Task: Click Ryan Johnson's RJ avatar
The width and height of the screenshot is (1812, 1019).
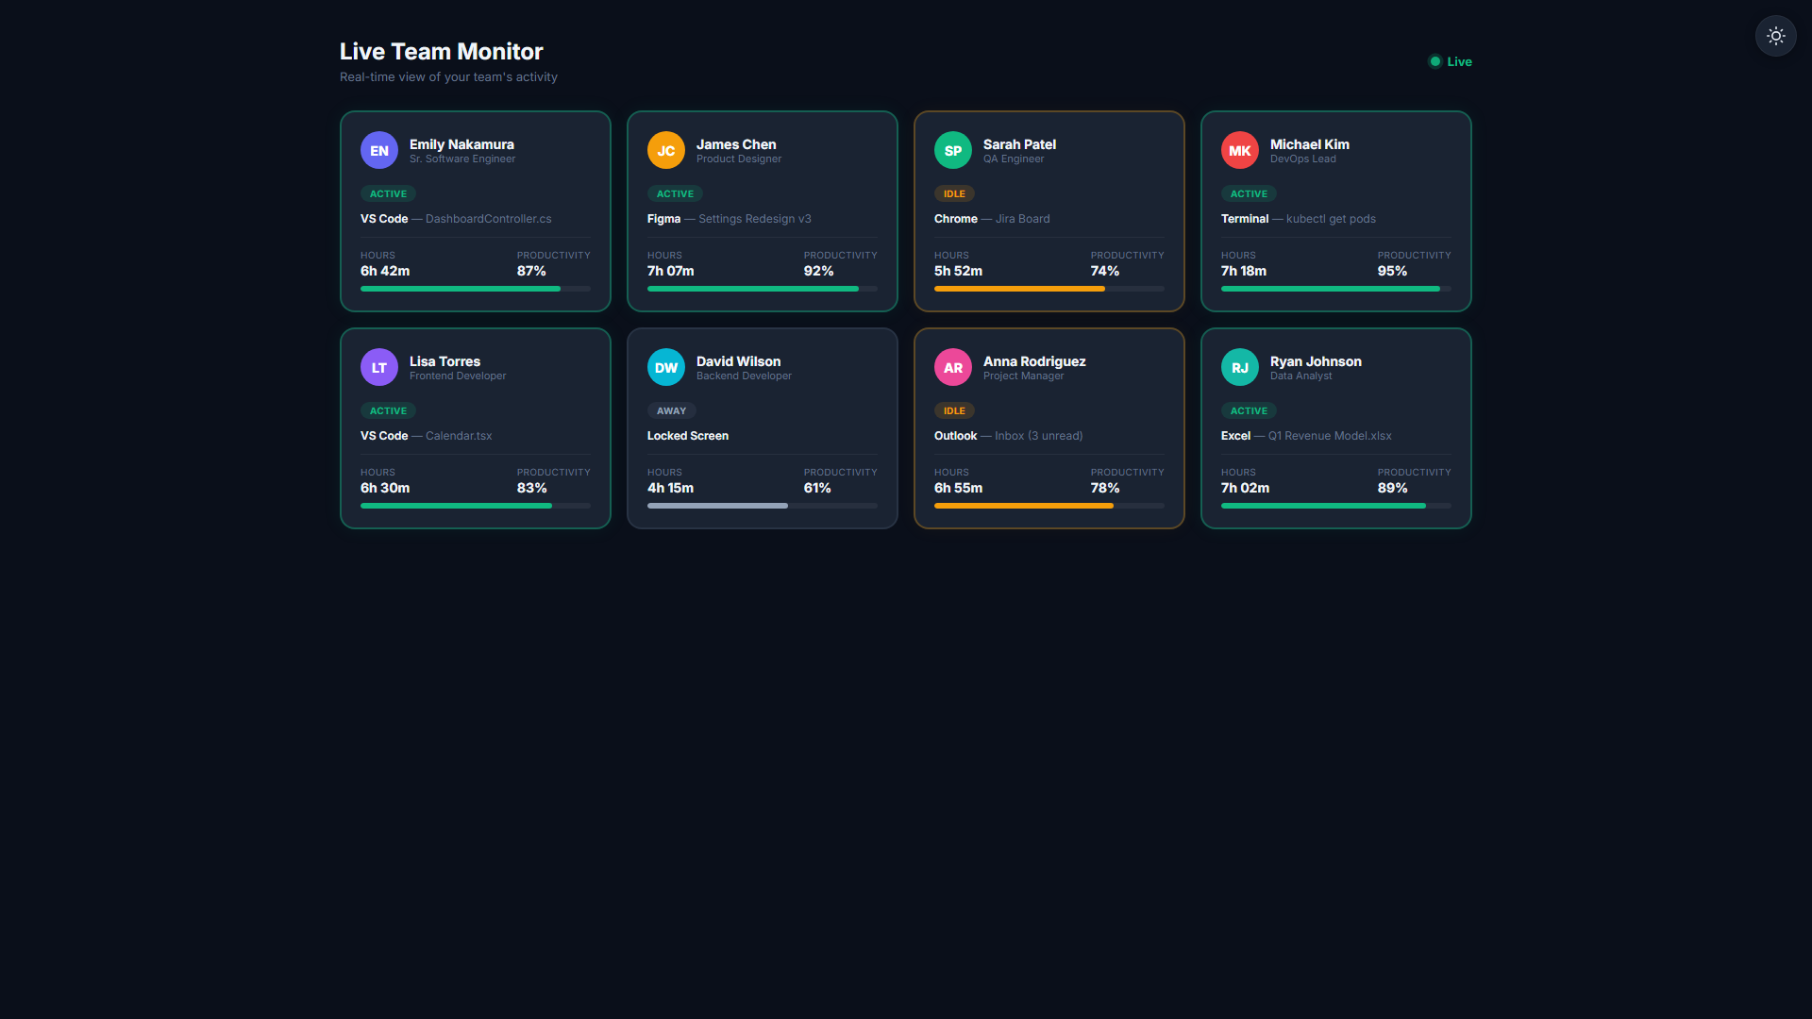Action: click(x=1240, y=367)
